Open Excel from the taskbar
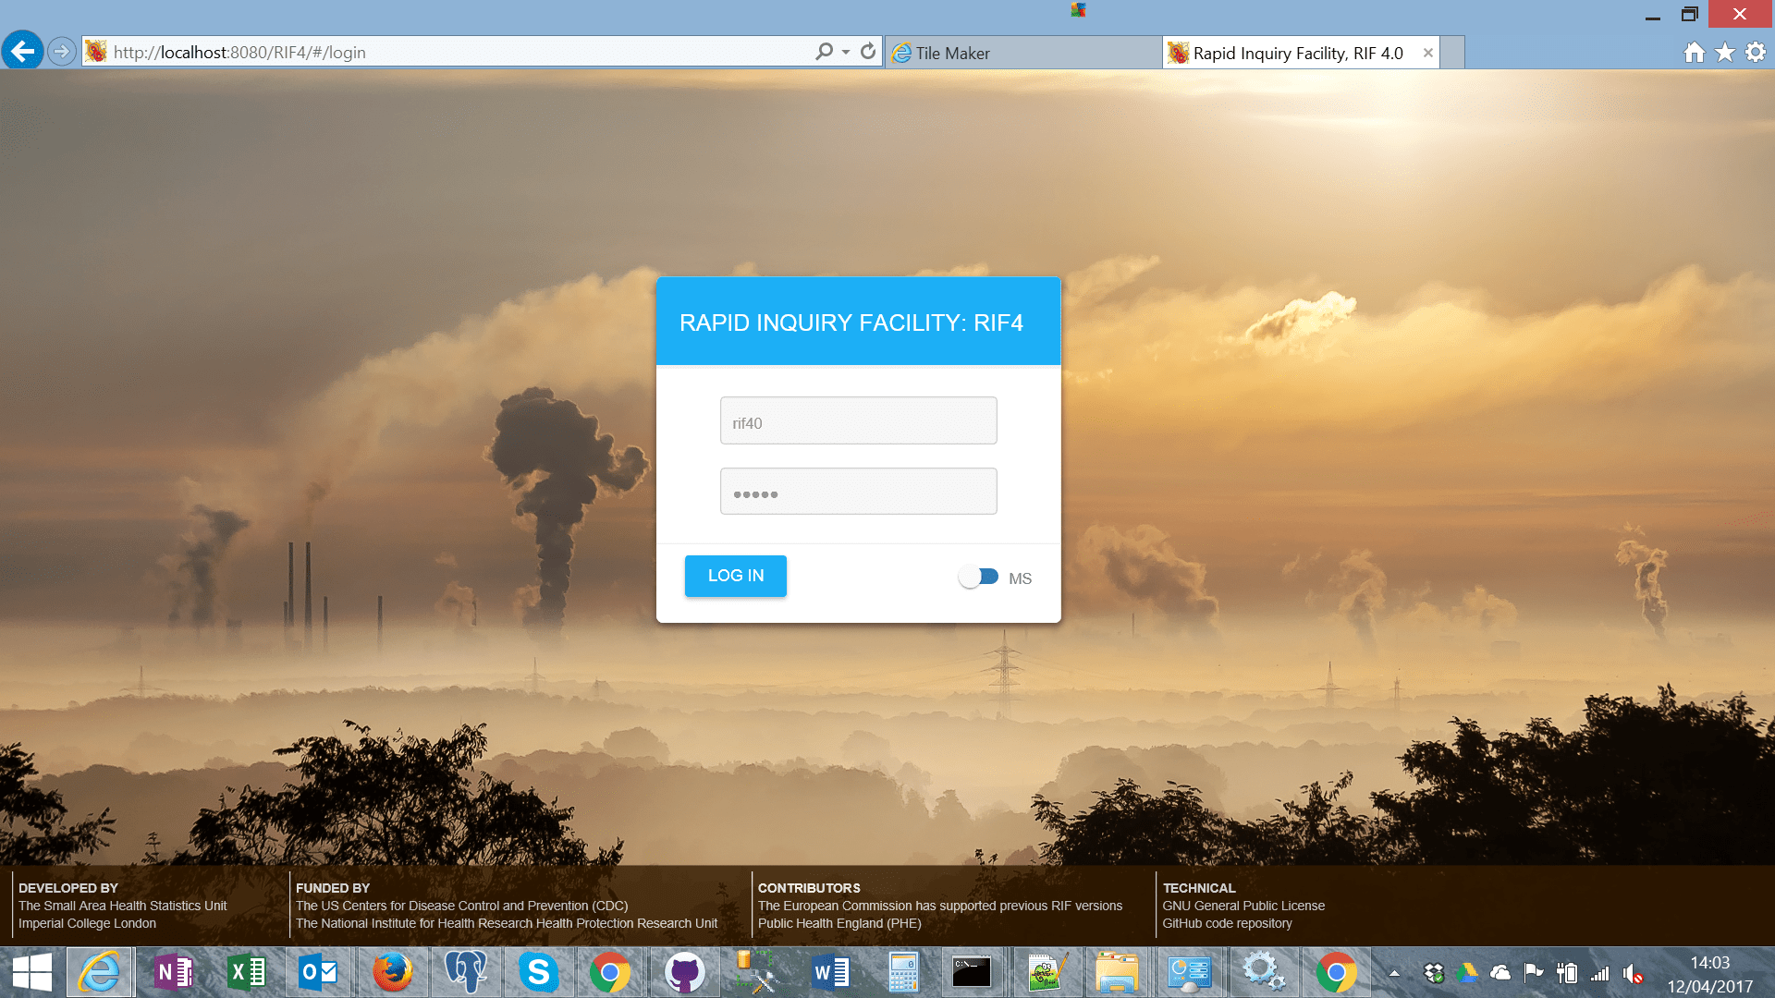The height and width of the screenshot is (998, 1775). (246, 972)
